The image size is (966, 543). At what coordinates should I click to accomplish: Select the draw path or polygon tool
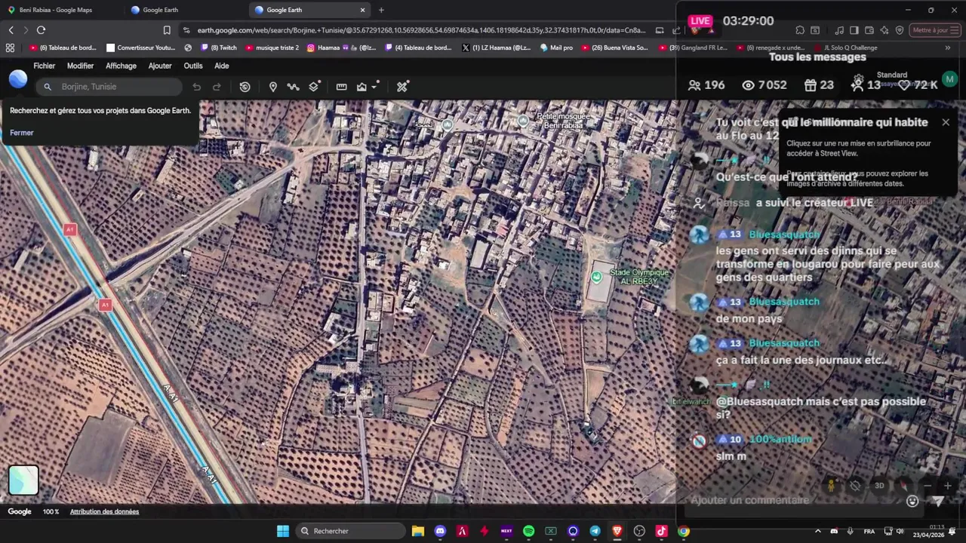(x=293, y=87)
